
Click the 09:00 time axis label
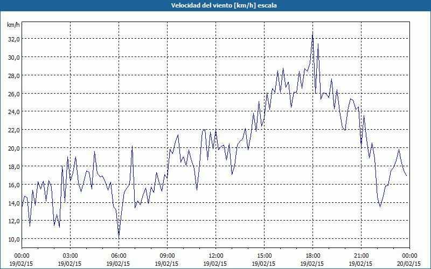click(167, 256)
